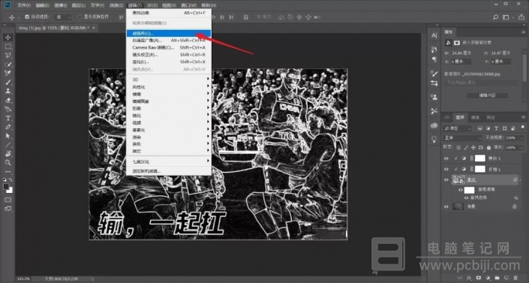Click the 编辑内容 button in Properties
This screenshot has width=529, height=283.
coord(488,95)
